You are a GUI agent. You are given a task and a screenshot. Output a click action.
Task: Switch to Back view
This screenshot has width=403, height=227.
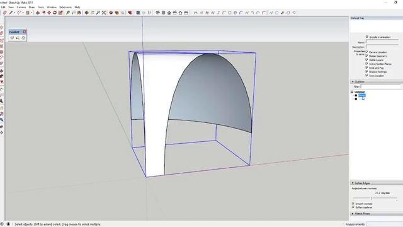click(x=180, y=13)
